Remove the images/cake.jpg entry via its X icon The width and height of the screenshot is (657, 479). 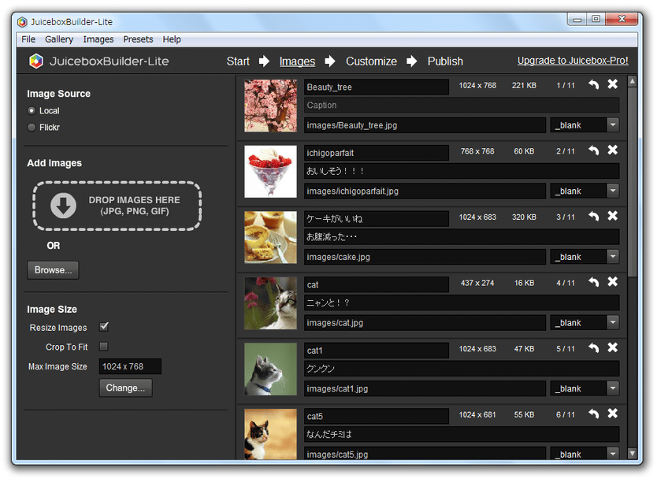[x=613, y=216]
